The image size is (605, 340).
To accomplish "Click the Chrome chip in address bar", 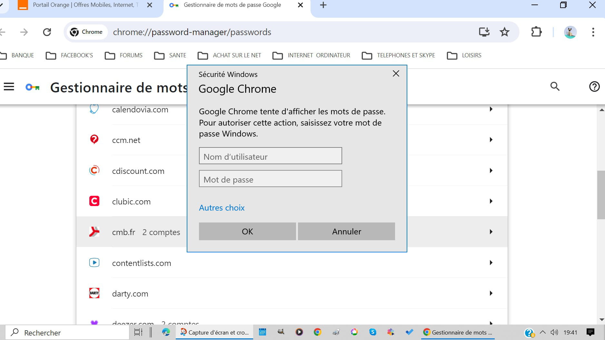I will click(86, 32).
